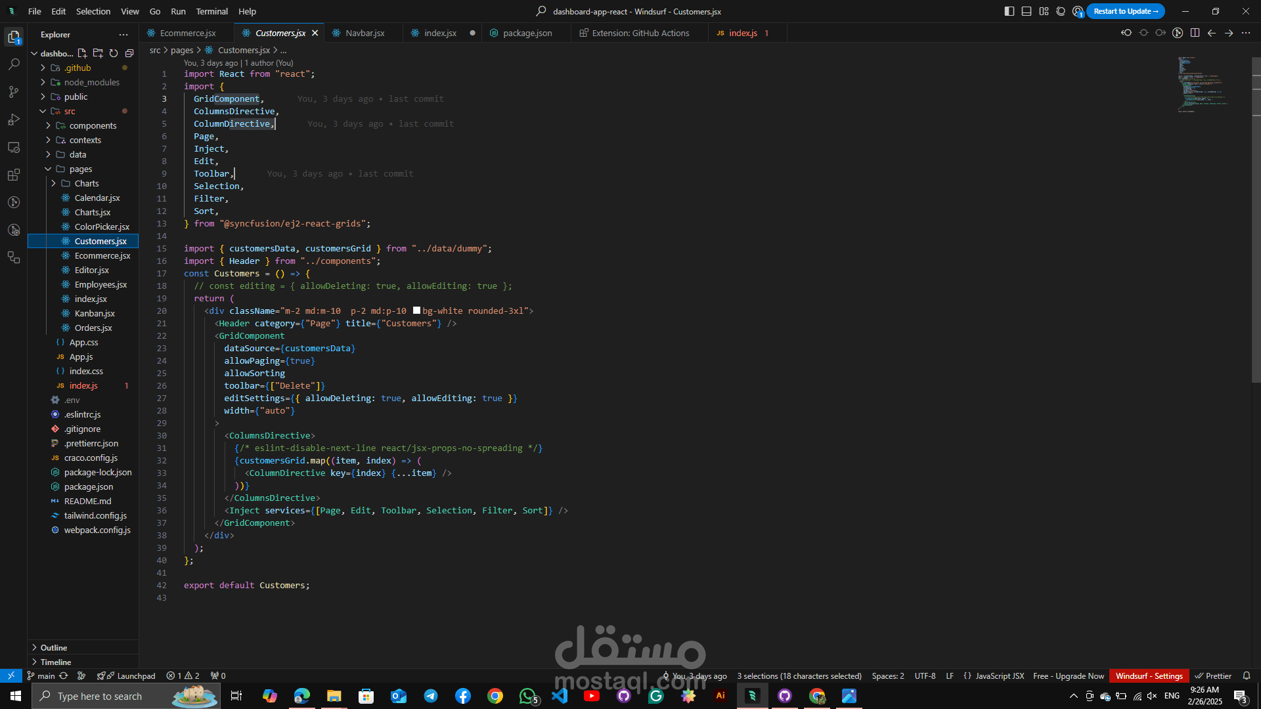
Task: Open the Source Control view
Action: pos(14,92)
